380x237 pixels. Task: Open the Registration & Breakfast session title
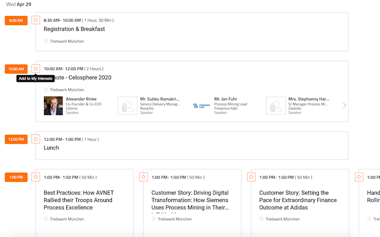74,29
